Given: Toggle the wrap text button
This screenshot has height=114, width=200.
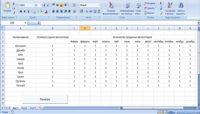Looking at the screenshot, I should 74,5.
